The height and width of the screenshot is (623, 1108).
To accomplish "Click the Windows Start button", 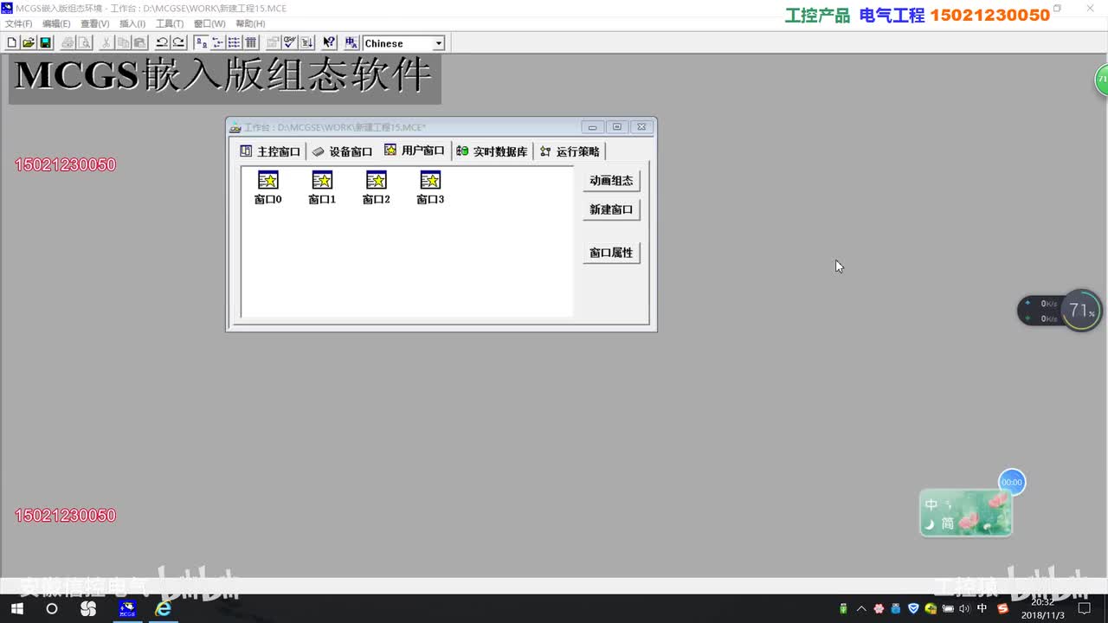I will [16, 609].
